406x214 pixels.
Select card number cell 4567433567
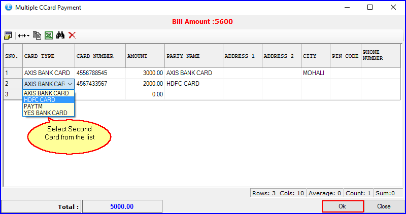(x=100, y=84)
